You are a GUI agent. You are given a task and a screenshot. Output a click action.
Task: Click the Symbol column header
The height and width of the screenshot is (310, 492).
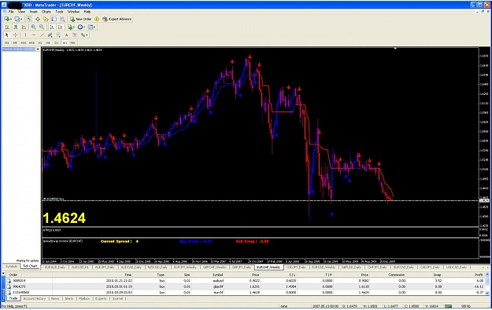point(217,275)
